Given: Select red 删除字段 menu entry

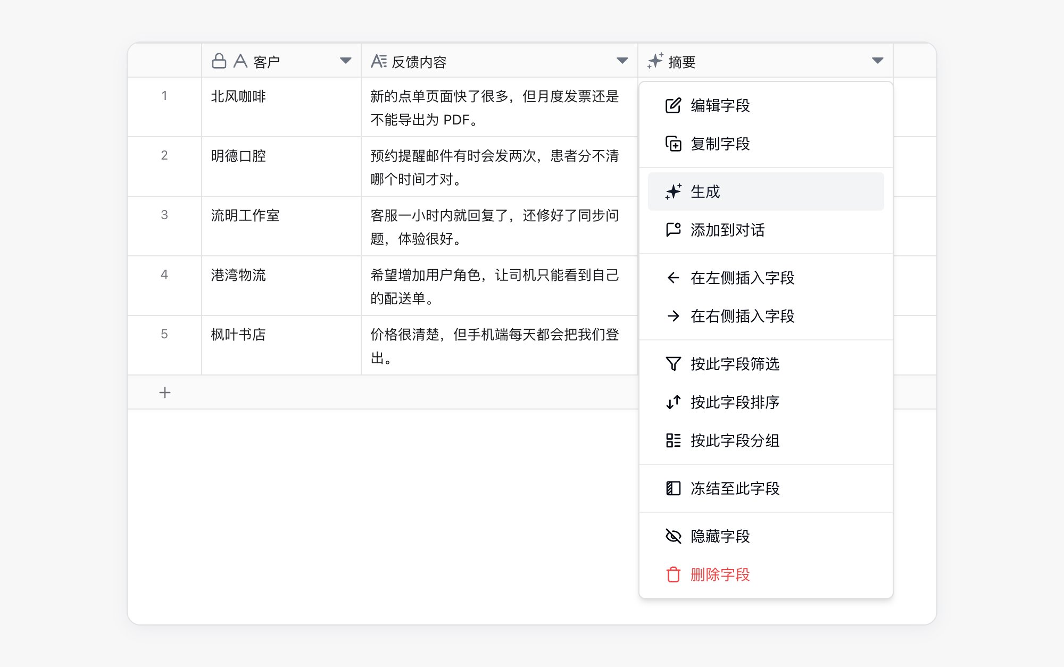Looking at the screenshot, I should click(766, 574).
